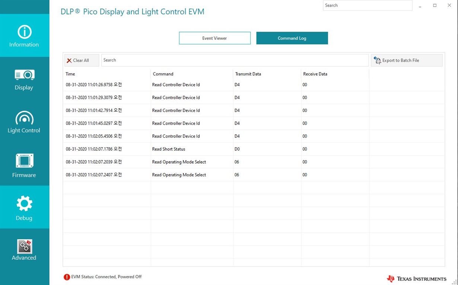Select row with time 11:02:07.2039
The width and height of the screenshot is (458, 285).
point(254,162)
